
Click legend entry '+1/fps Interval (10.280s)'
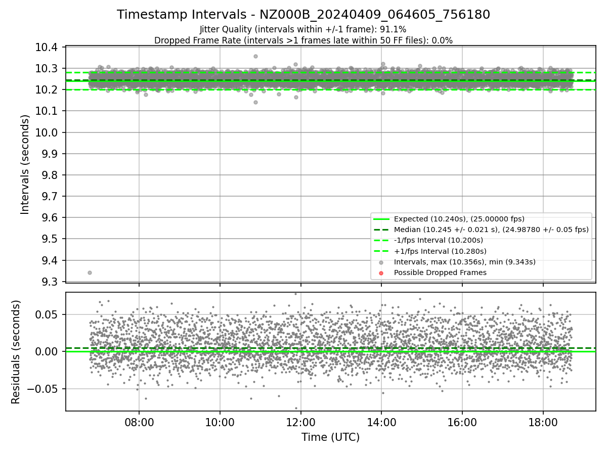coord(440,251)
